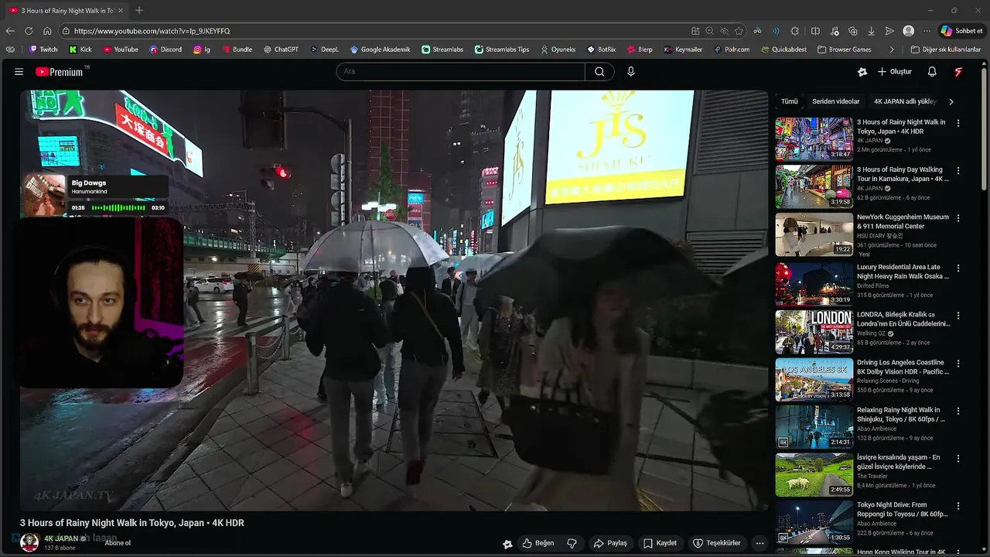Viewport: 990px width, 557px height.
Task: Open the YouTube notifications bell
Action: tap(932, 71)
